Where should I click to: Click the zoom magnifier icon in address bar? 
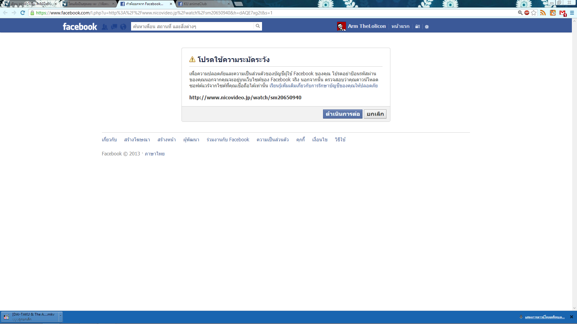click(x=520, y=13)
